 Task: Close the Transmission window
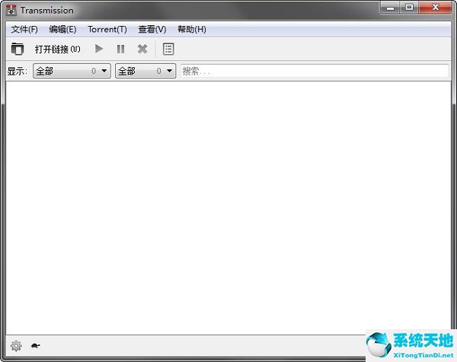436,8
